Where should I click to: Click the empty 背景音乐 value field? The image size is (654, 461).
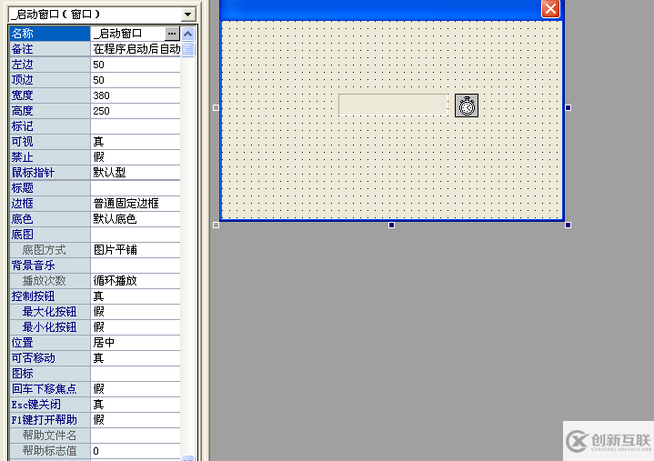[136, 266]
